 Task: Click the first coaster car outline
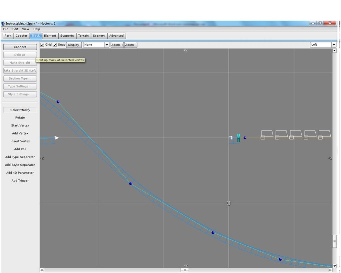[267, 135]
